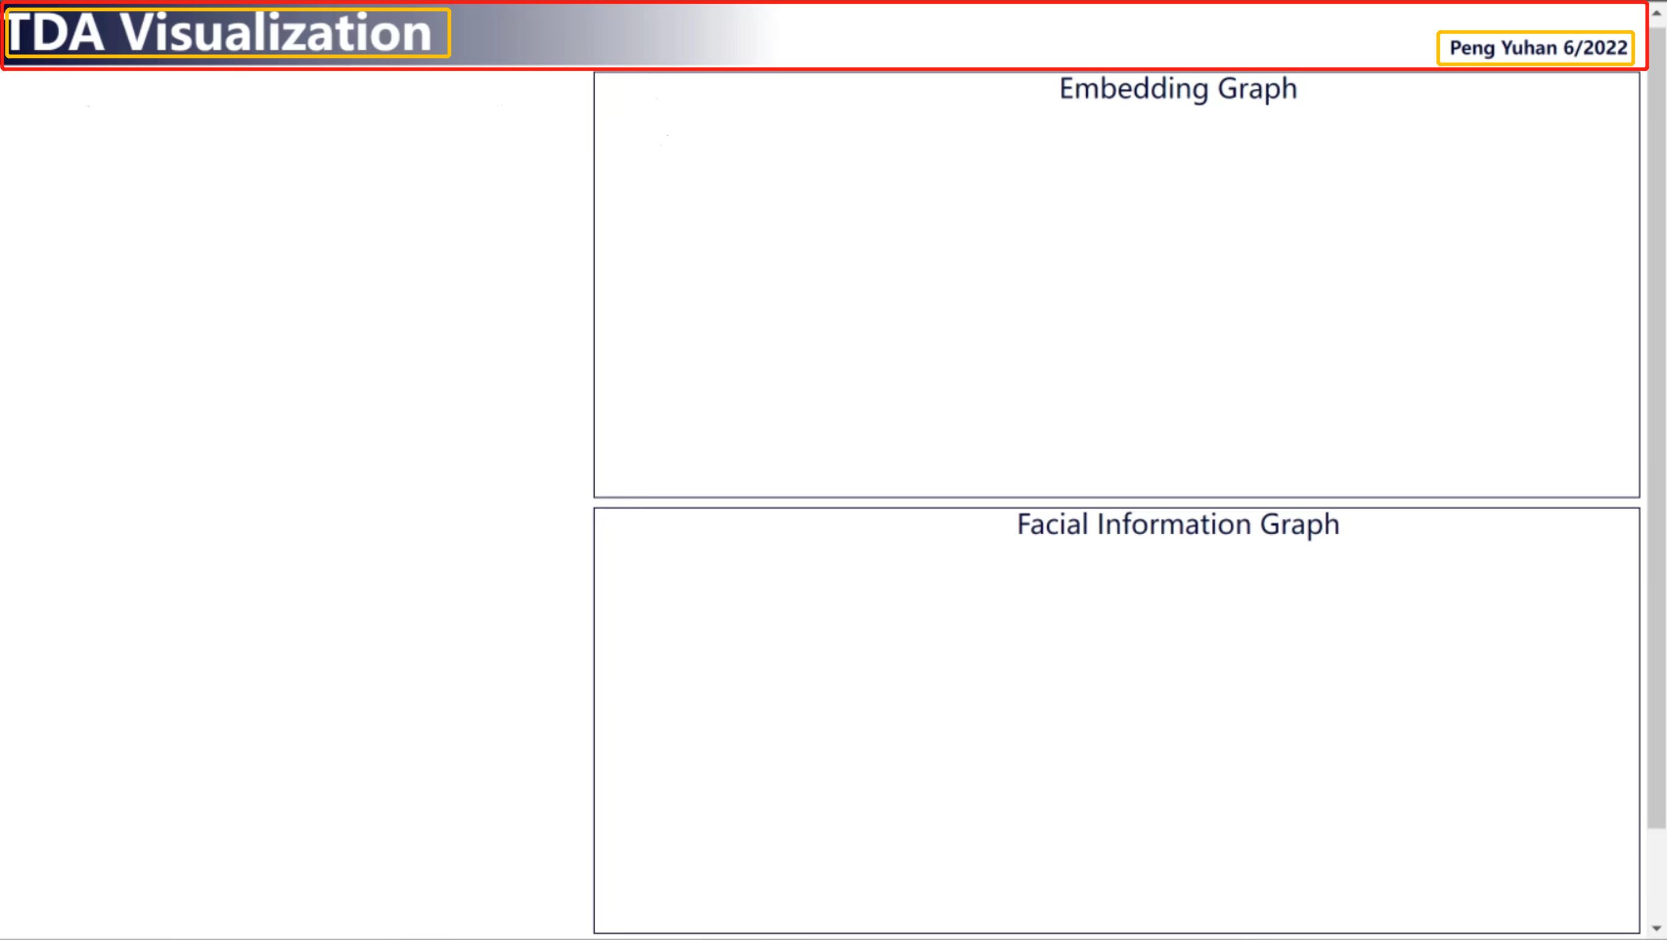Click the date 6/2022 in header
This screenshot has width=1667, height=940.
pyautogui.click(x=1595, y=48)
